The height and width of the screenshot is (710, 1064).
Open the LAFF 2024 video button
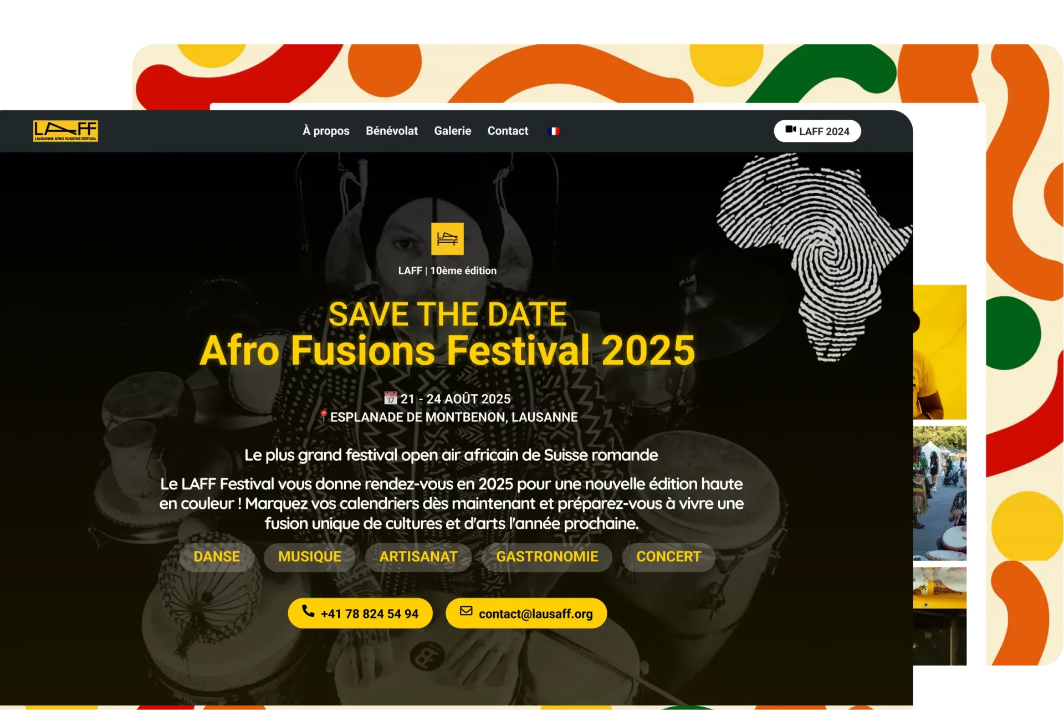[x=817, y=131]
